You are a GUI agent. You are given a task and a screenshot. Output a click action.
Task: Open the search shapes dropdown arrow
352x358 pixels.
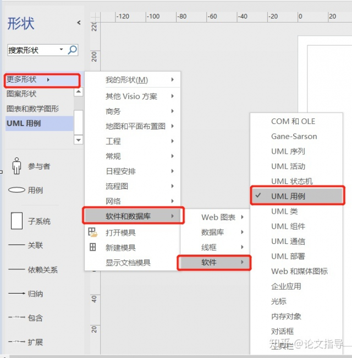pos(61,50)
